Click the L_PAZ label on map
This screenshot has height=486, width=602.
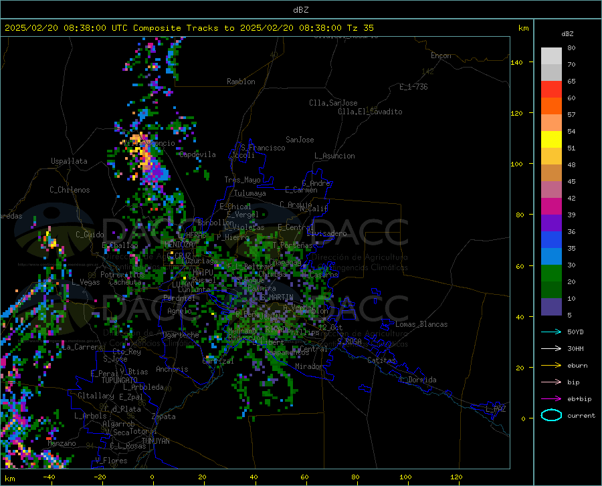(496, 409)
